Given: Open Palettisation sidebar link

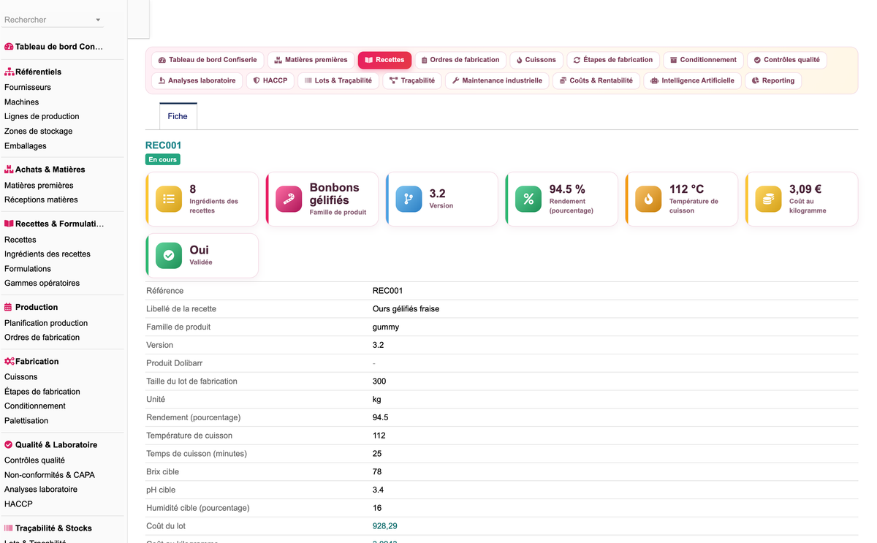Looking at the screenshot, I should pos(26,421).
